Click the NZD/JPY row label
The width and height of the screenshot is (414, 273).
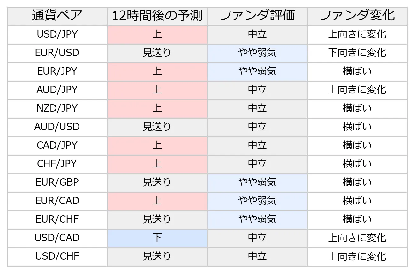(x=57, y=109)
